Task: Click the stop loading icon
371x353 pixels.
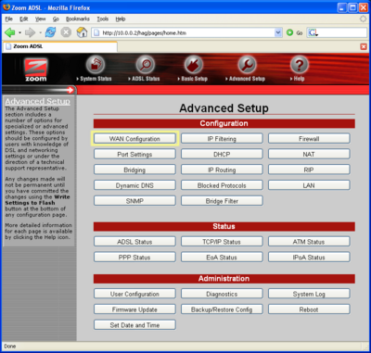Action: (66, 32)
